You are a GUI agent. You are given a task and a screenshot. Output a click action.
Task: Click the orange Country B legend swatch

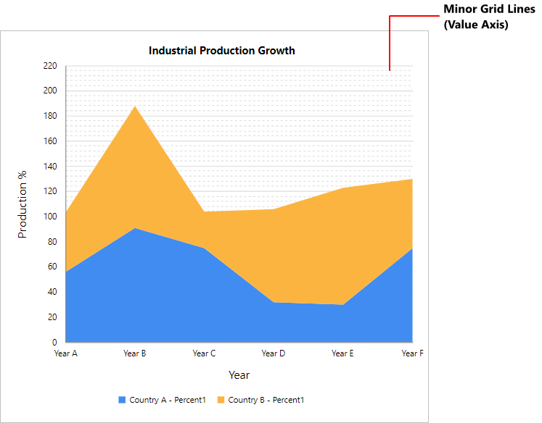pyautogui.click(x=222, y=400)
